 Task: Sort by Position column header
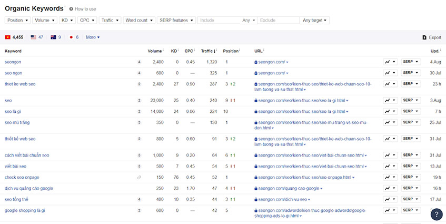pyautogui.click(x=231, y=51)
